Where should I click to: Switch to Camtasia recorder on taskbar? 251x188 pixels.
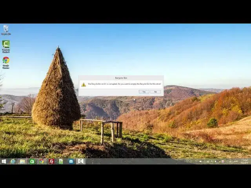coord(81,161)
